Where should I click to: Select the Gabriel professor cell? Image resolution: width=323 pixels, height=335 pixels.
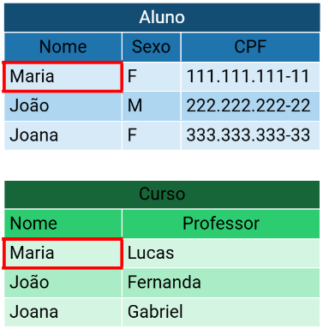(x=221, y=312)
